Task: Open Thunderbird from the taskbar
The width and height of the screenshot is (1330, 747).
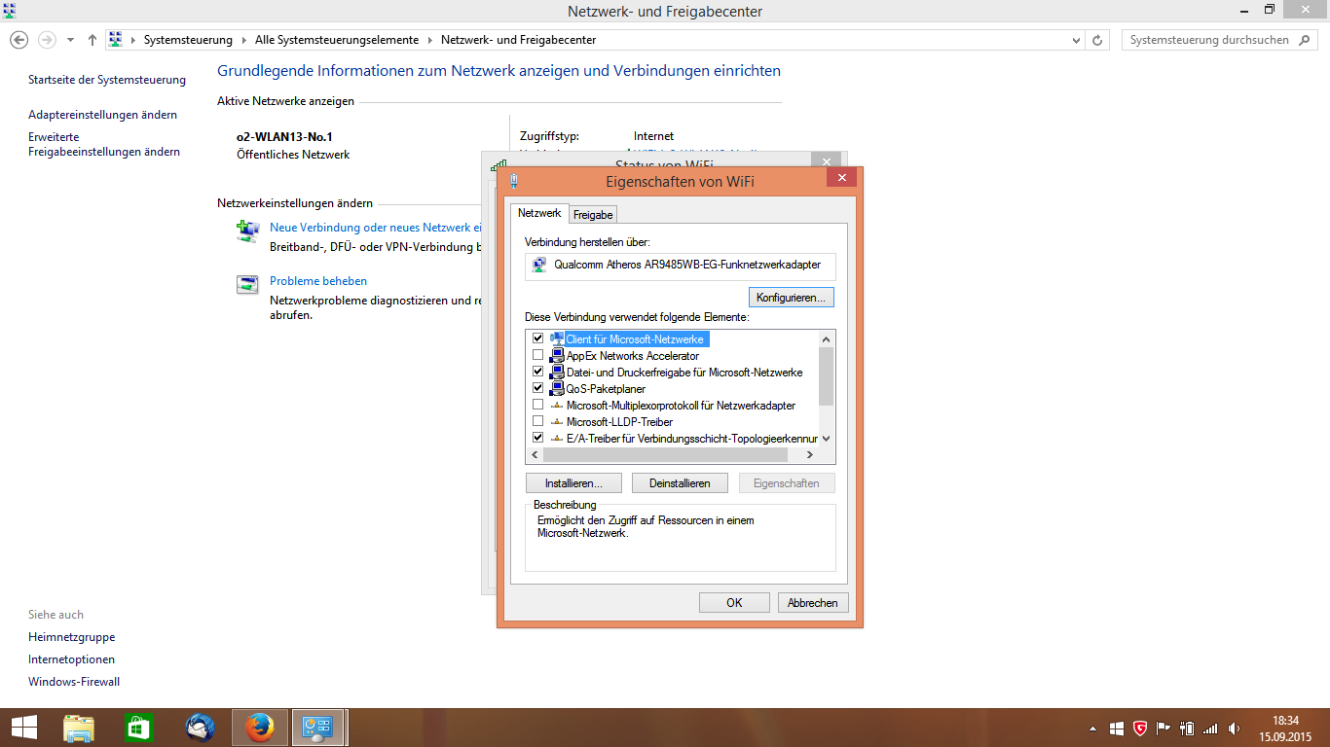Action: click(x=200, y=728)
